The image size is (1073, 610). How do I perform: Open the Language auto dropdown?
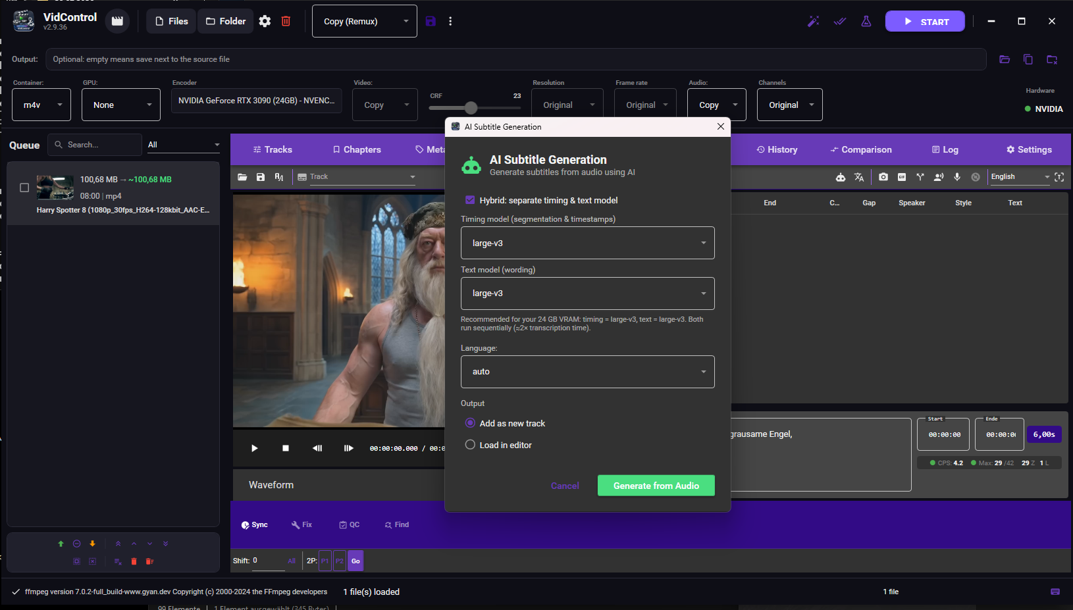(x=588, y=372)
